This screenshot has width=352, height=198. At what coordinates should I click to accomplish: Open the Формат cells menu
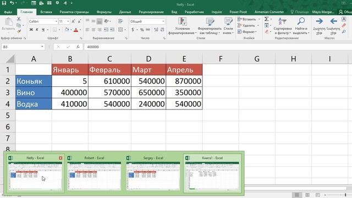(x=247, y=32)
